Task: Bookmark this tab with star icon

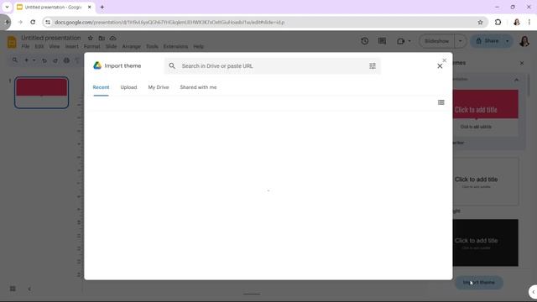Action: pyautogui.click(x=480, y=23)
